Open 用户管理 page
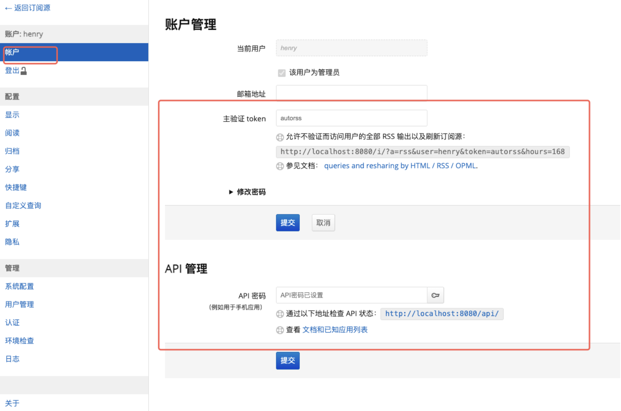The width and height of the screenshot is (621, 411). point(19,304)
